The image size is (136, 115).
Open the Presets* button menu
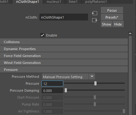112,17
